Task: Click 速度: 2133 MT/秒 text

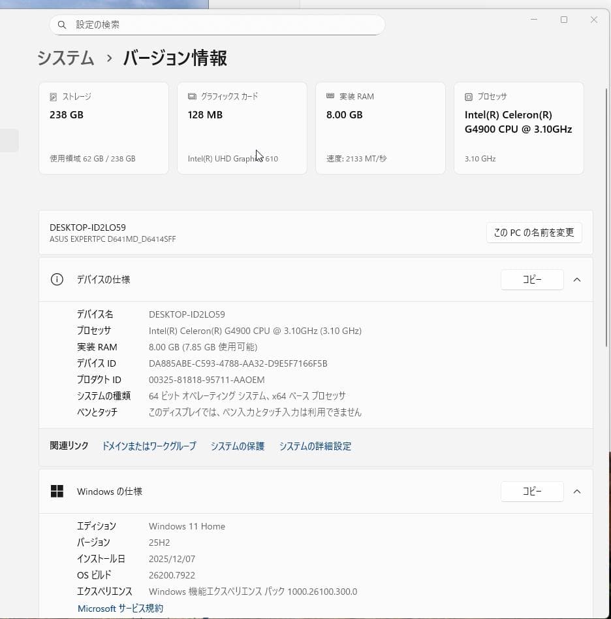Action: pos(356,159)
